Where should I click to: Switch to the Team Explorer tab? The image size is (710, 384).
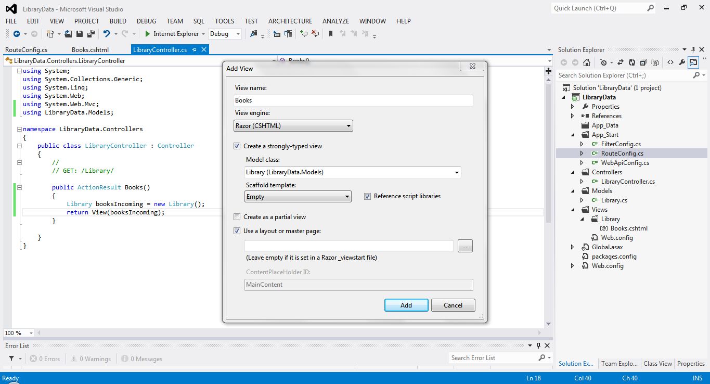coord(619,364)
